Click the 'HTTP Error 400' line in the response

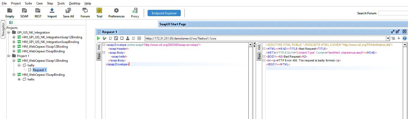[x=303, y=60]
